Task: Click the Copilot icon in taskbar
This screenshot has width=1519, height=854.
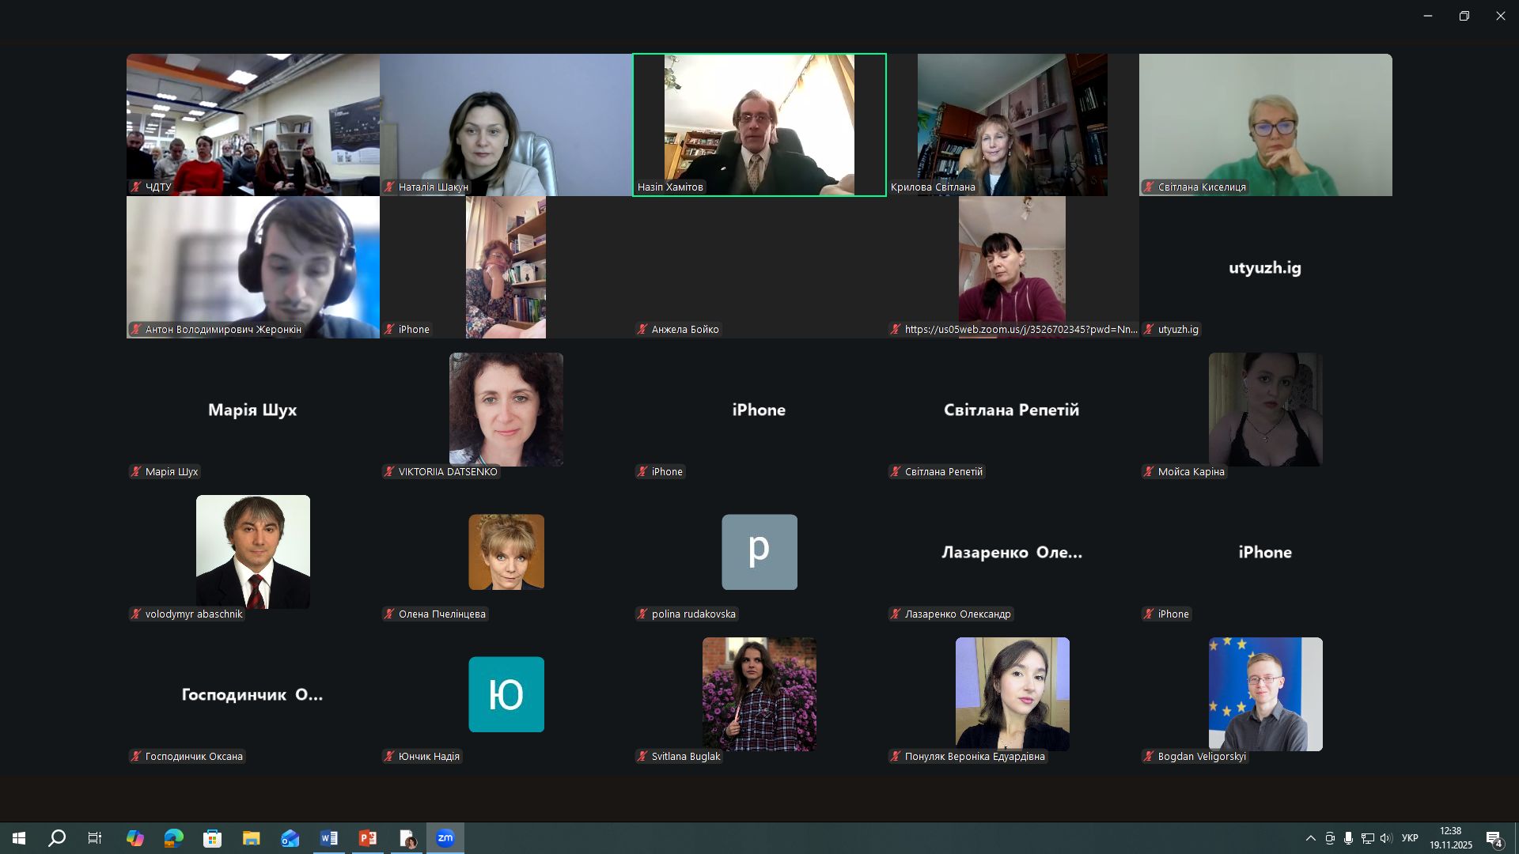Action: coord(134,838)
